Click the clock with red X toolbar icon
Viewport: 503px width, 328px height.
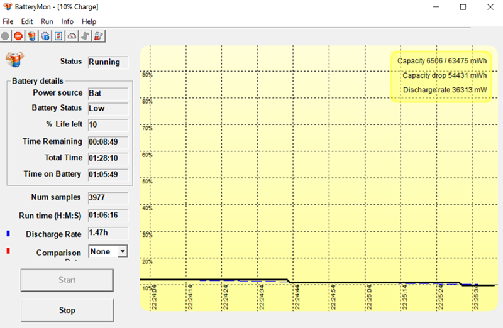[x=99, y=36]
